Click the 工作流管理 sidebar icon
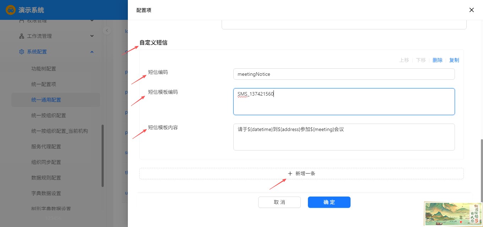The image size is (483, 227). tap(21, 36)
